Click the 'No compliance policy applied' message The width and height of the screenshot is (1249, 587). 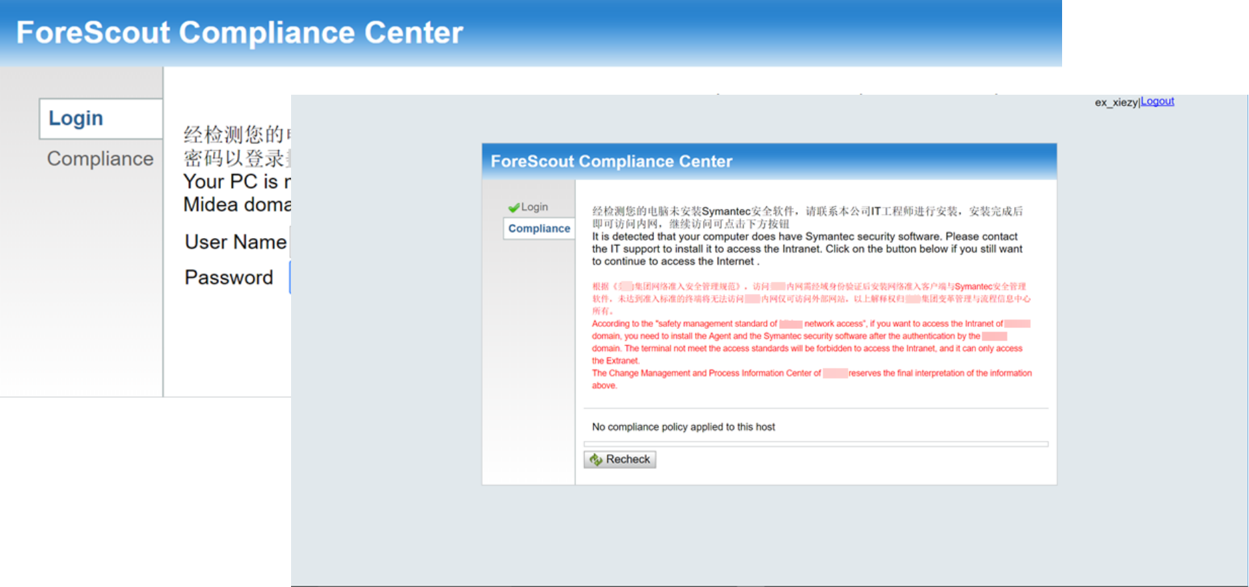pyautogui.click(x=683, y=427)
